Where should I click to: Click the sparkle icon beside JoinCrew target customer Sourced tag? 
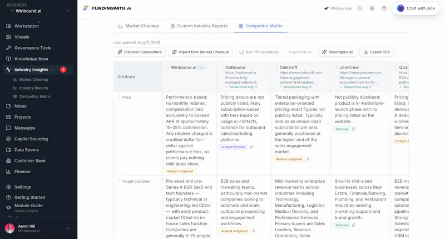[x=353, y=225]
